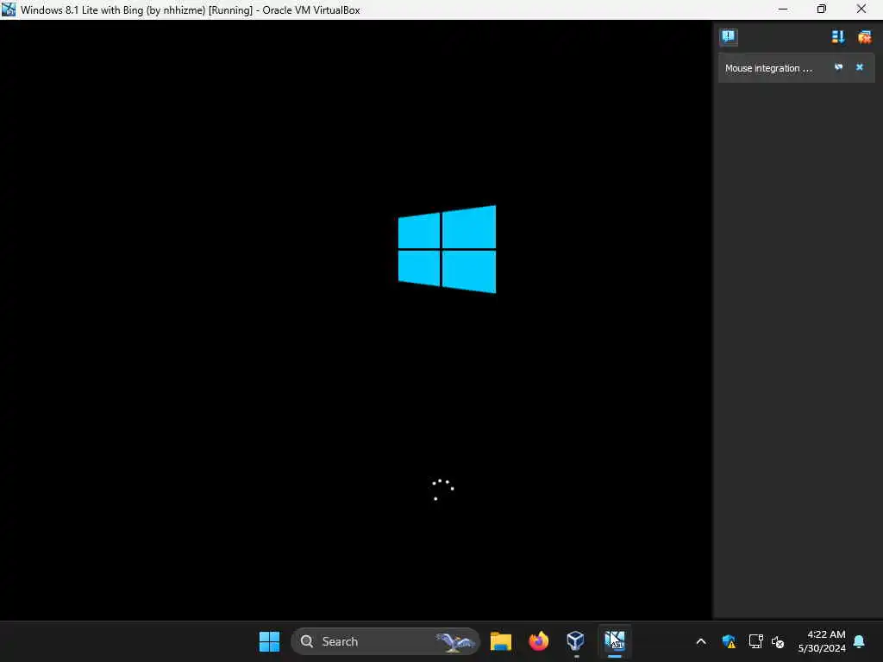Viewport: 883px width, 662px height.
Task: Click the Windows 8.1 boot logo
Action: pyautogui.click(x=448, y=249)
